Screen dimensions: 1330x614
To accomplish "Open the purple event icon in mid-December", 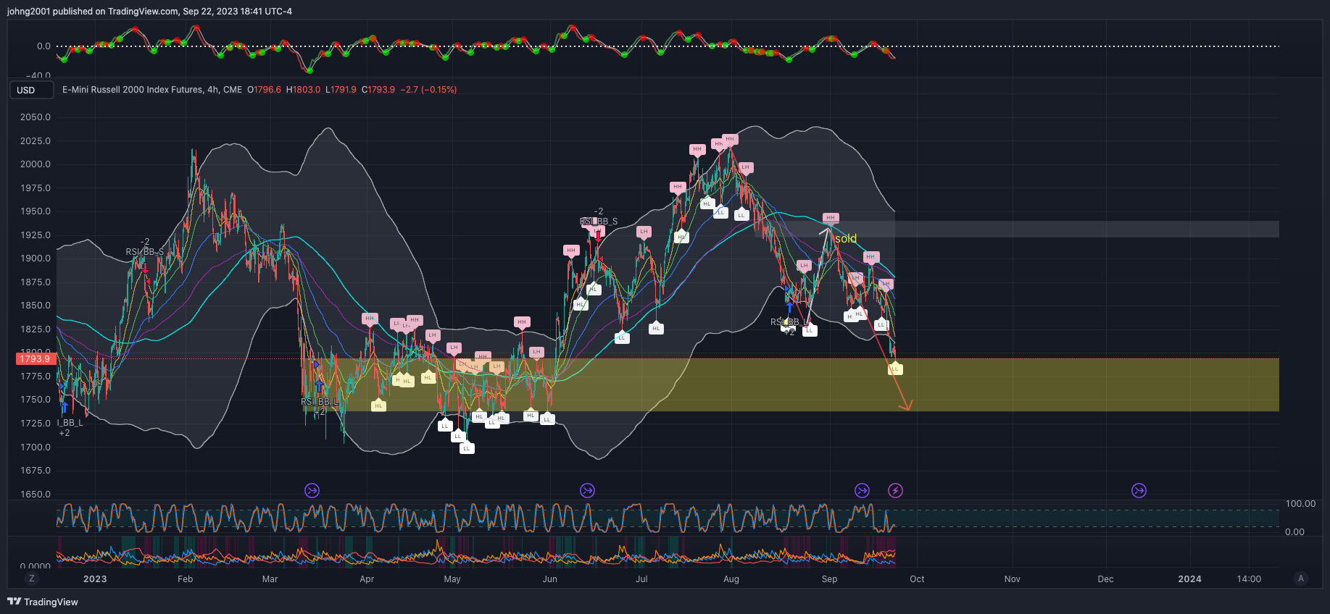I will pyautogui.click(x=1139, y=491).
